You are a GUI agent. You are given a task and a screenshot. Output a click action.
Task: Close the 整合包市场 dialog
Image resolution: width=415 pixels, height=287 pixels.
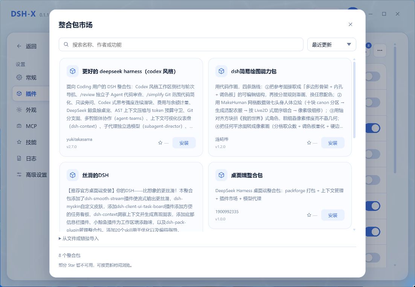pos(351,24)
